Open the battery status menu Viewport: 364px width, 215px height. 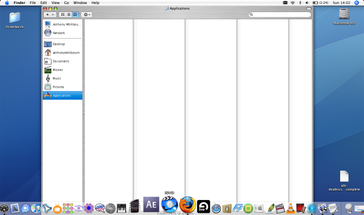[x=320, y=3]
